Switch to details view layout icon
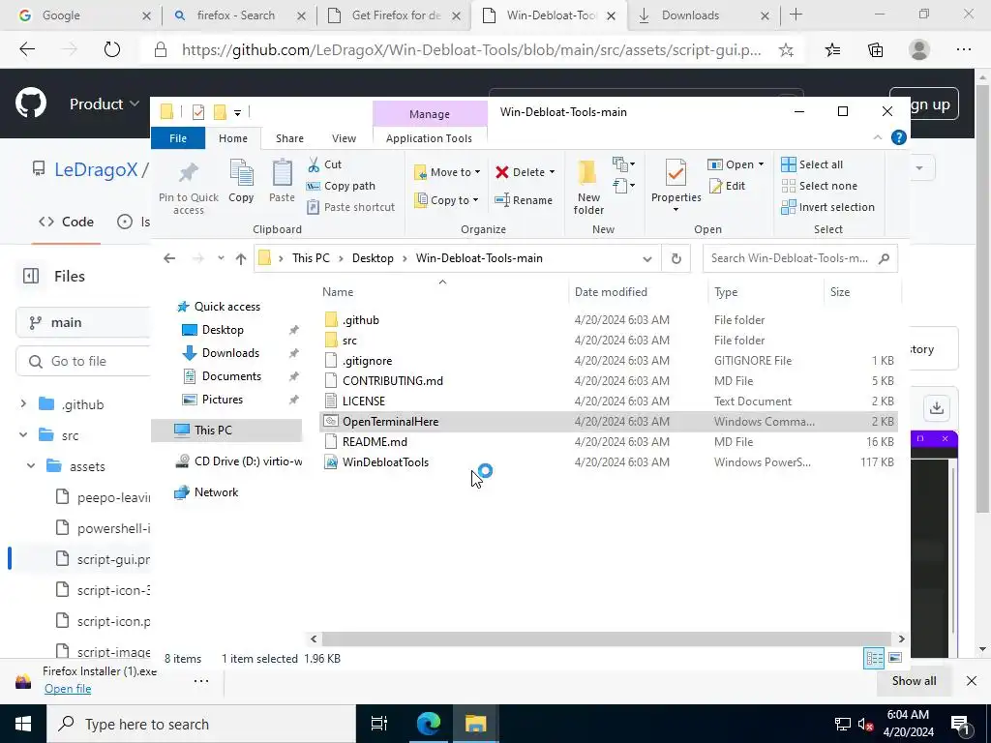Viewport: 991px width, 743px height. 874,658
